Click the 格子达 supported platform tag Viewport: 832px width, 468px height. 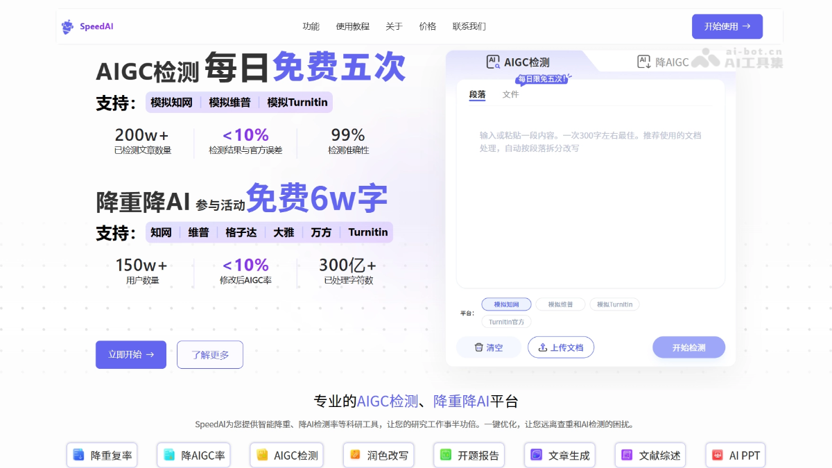click(241, 232)
